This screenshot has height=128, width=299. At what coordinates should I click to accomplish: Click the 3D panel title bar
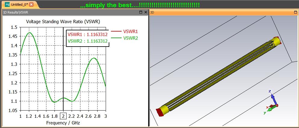click(223, 12)
